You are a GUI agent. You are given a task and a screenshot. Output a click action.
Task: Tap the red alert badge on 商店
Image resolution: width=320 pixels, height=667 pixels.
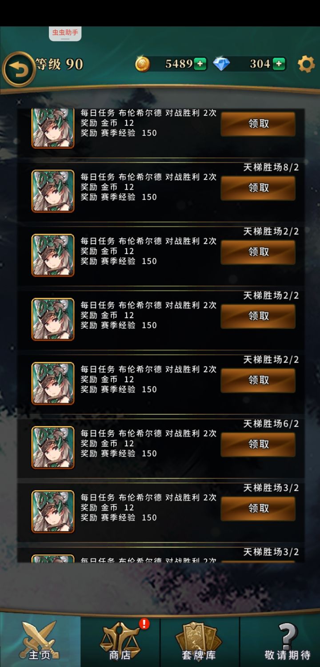tap(144, 623)
